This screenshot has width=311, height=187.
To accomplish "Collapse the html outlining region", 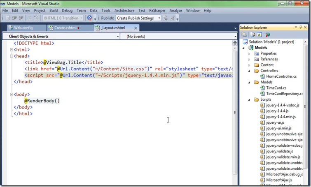I will (12, 50).
